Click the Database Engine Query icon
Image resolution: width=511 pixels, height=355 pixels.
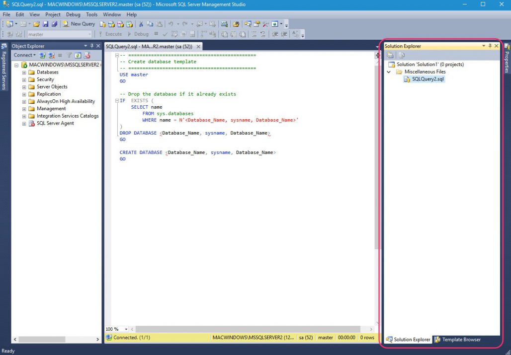click(103, 24)
